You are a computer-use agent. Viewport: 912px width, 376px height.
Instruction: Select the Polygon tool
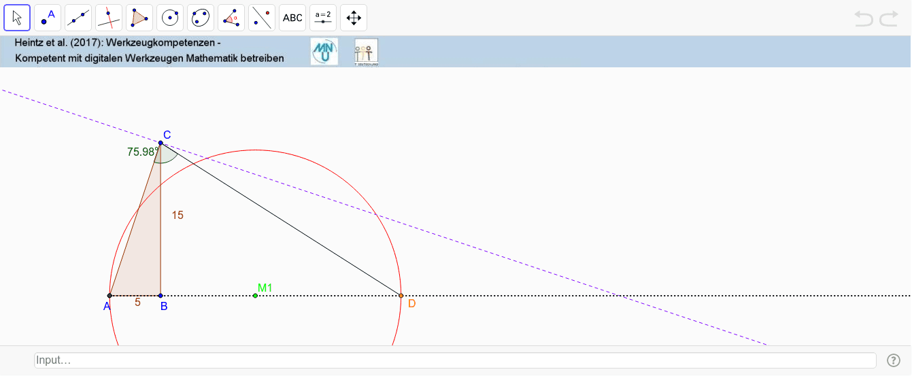point(139,18)
